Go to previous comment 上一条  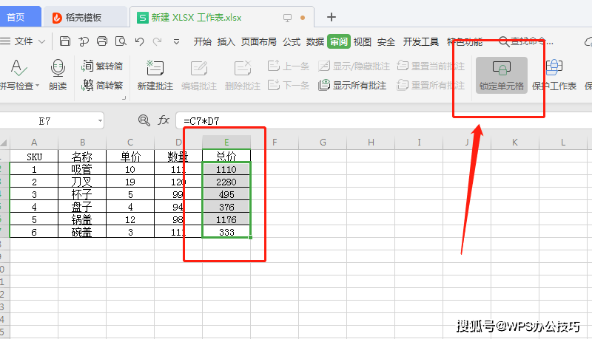tap(289, 66)
